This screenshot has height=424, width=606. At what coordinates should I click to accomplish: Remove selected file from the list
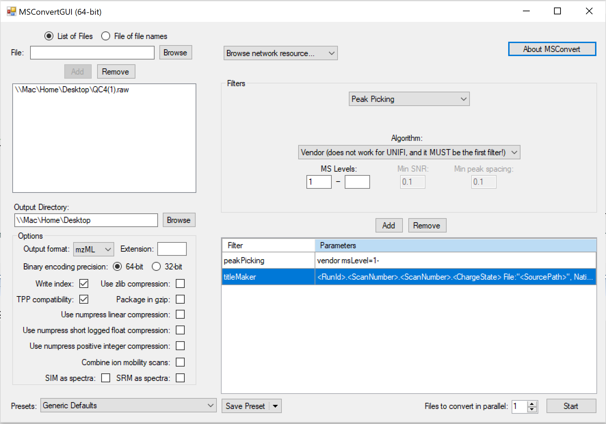pos(116,71)
